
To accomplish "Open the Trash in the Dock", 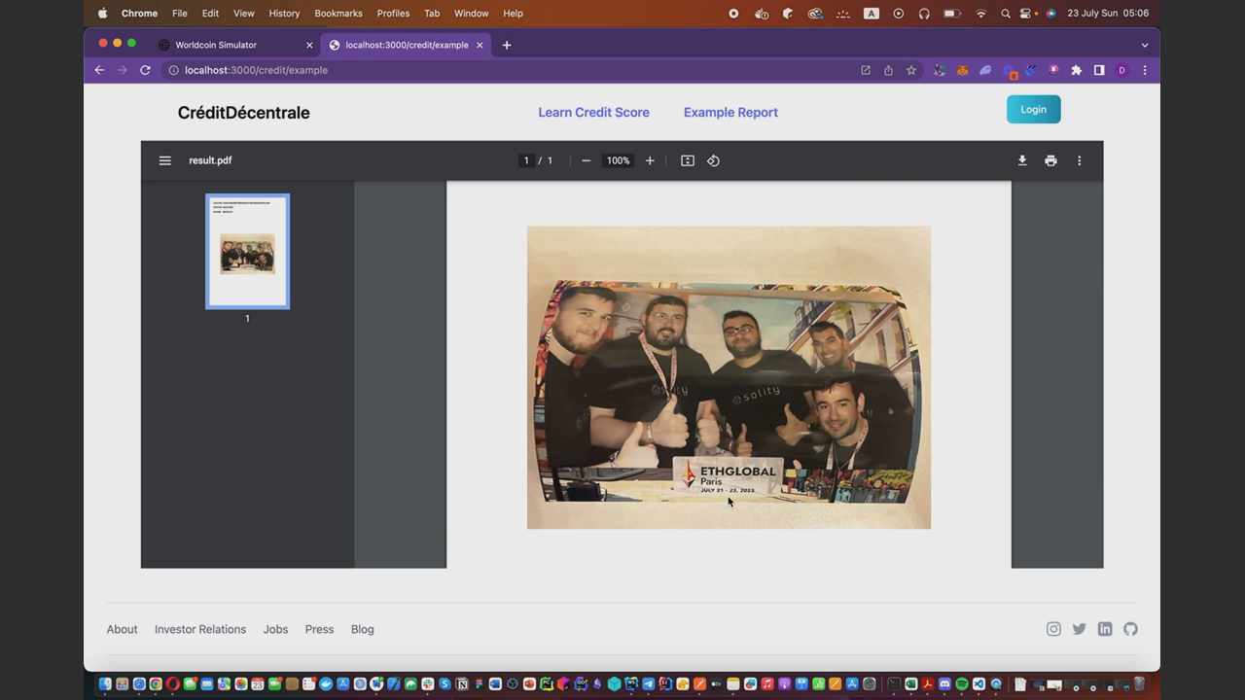I will [1139, 684].
